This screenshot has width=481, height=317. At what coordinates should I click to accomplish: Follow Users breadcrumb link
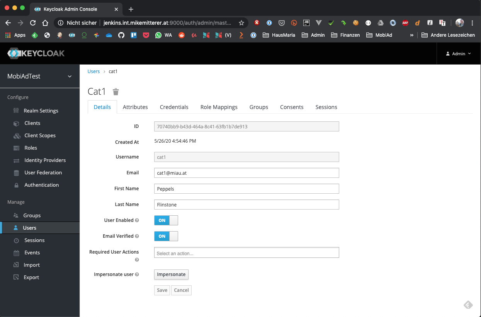[93, 72]
